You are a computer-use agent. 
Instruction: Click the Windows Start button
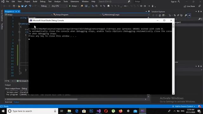[x=3, y=111]
